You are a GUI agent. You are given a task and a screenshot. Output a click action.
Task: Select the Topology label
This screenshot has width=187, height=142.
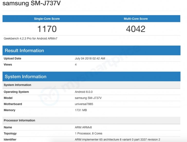(x=10, y=134)
